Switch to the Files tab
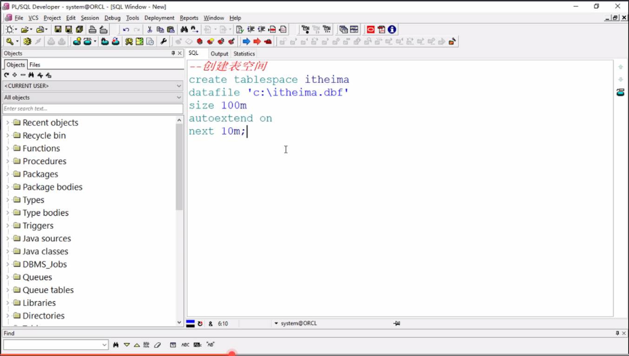Image resolution: width=629 pixels, height=356 pixels. coord(35,65)
